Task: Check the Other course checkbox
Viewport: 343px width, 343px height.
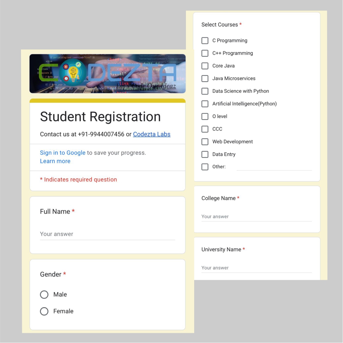Action: [x=205, y=167]
